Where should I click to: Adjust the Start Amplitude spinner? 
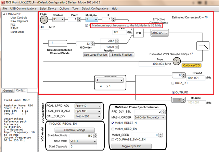[95, 136]
